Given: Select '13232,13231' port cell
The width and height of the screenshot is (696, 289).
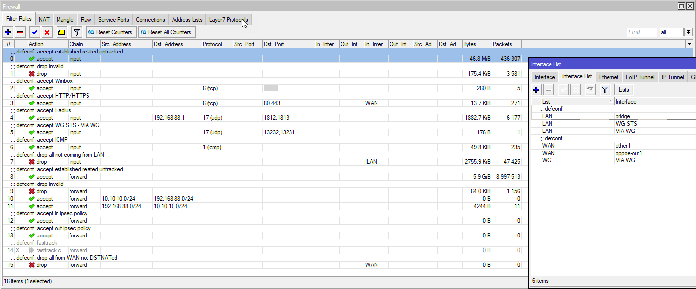Looking at the screenshot, I should pos(289,132).
